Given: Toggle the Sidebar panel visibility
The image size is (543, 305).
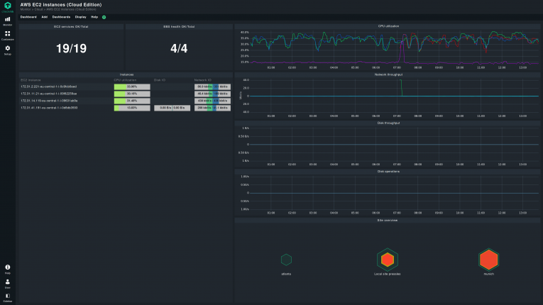Looking at the screenshot, I should 7,296.
